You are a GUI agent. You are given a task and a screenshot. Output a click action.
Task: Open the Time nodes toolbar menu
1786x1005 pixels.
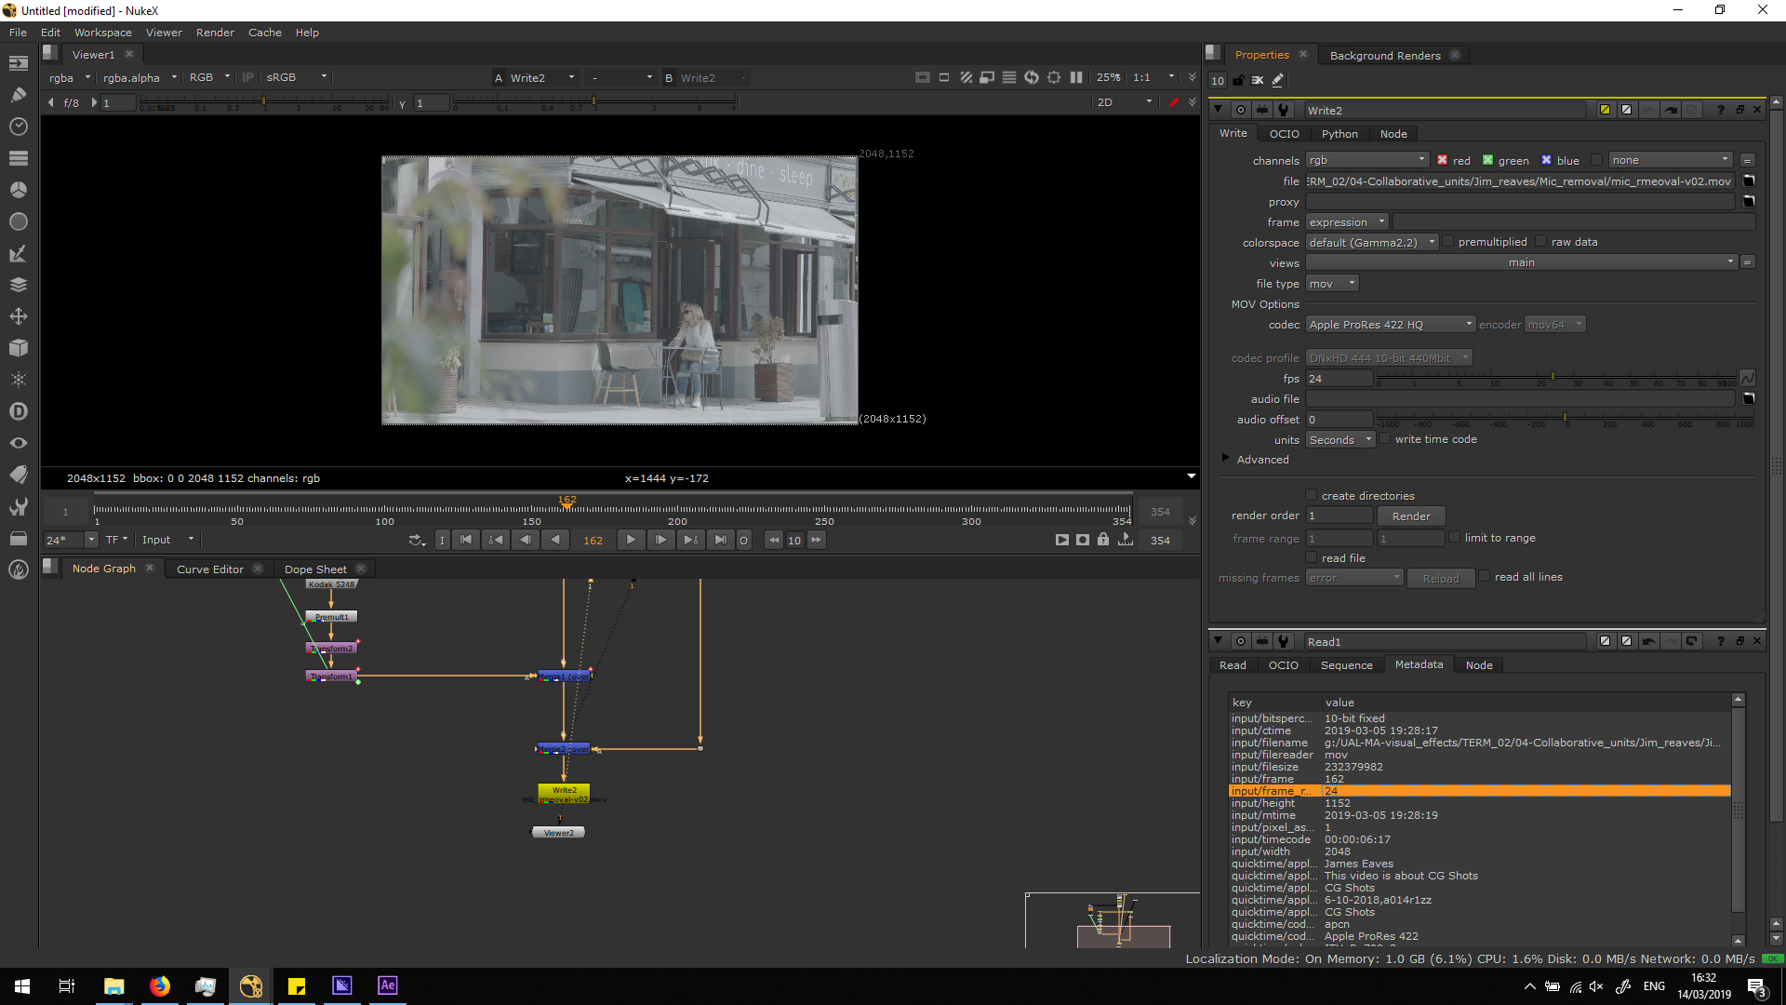[x=19, y=126]
